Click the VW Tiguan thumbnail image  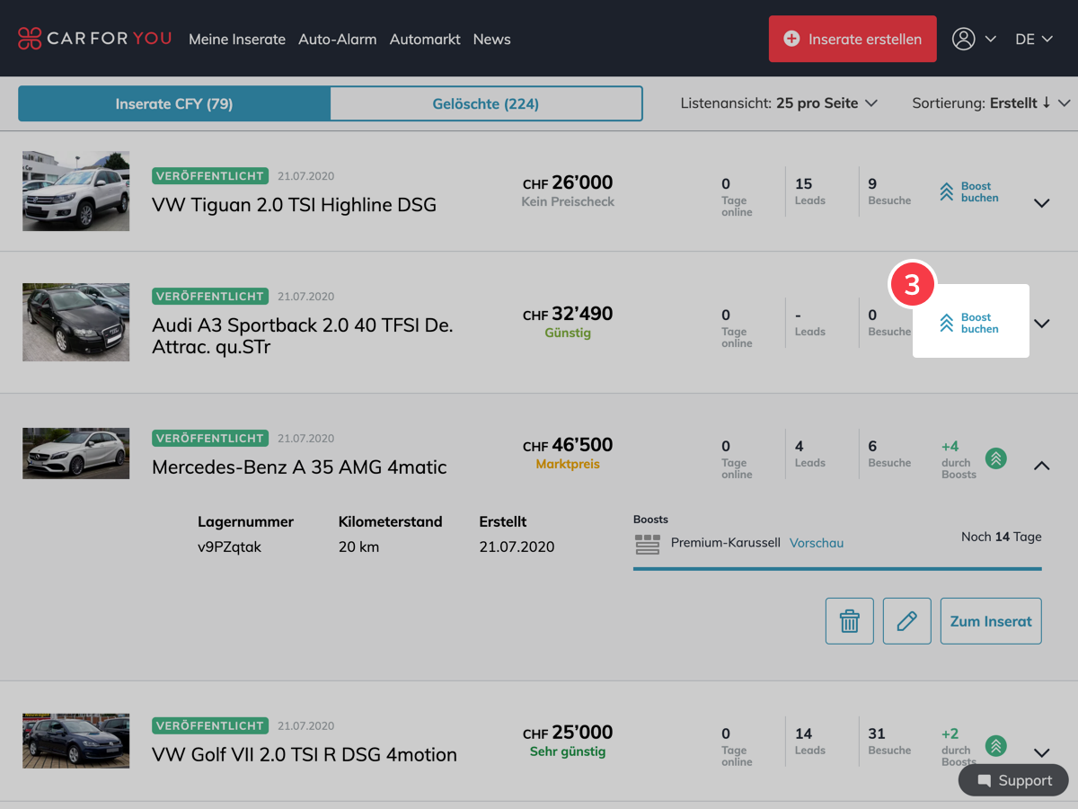pyautogui.click(x=75, y=191)
